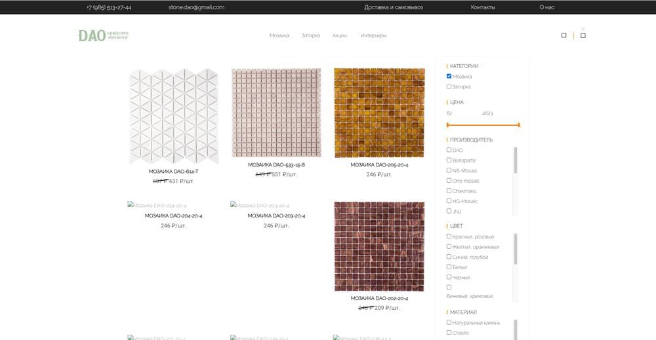Click the DAO logo in header
656x340 pixels.
pos(103,35)
